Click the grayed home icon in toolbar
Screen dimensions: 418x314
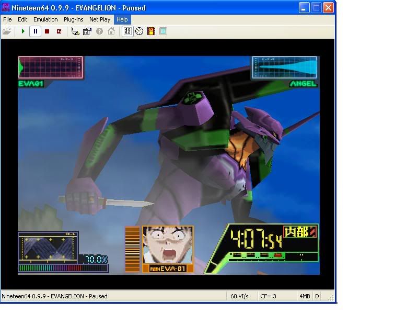tap(111, 31)
